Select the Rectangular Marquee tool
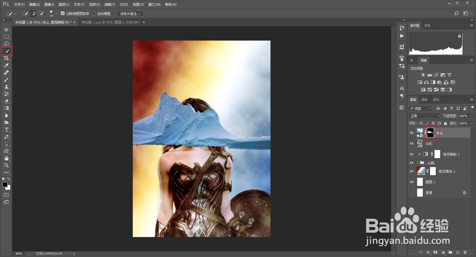This screenshot has height=257, width=476. pyautogui.click(x=6, y=37)
